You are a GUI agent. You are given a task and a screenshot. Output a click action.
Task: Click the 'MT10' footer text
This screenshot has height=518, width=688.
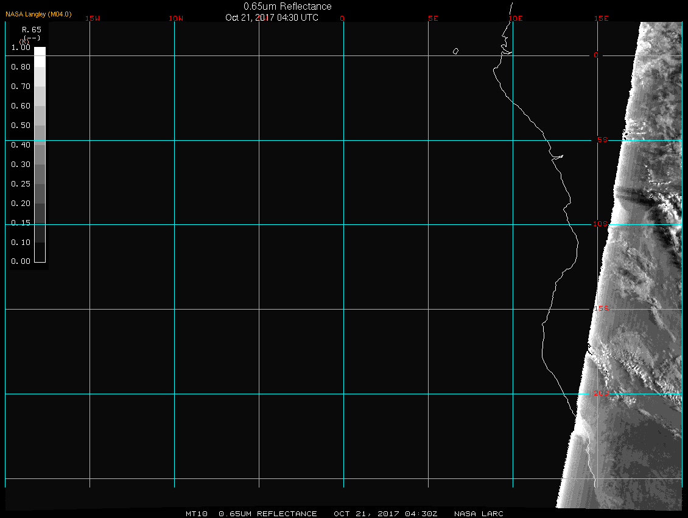click(x=197, y=514)
